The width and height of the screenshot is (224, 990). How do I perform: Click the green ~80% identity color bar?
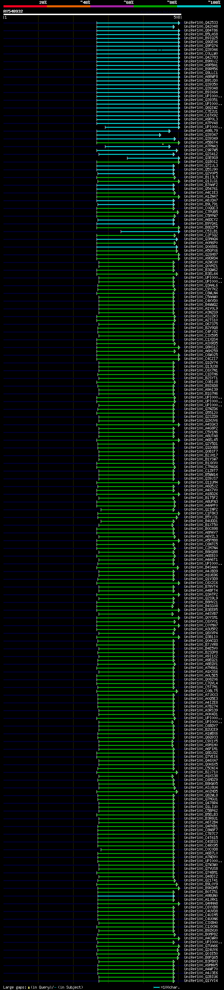pyautogui.click(x=155, y=6)
